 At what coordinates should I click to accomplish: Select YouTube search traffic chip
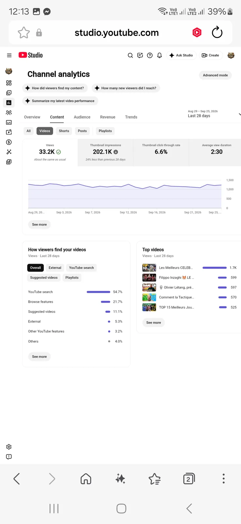click(81, 268)
